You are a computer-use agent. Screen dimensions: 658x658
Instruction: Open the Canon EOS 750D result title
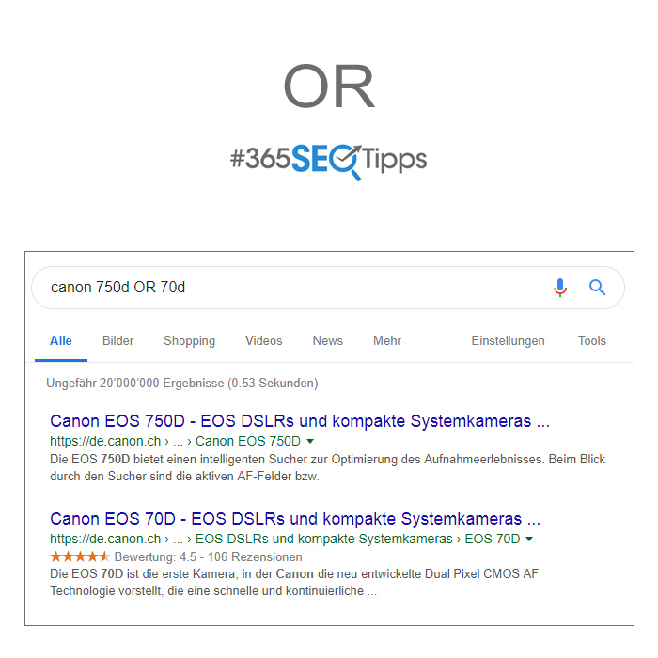(300, 421)
